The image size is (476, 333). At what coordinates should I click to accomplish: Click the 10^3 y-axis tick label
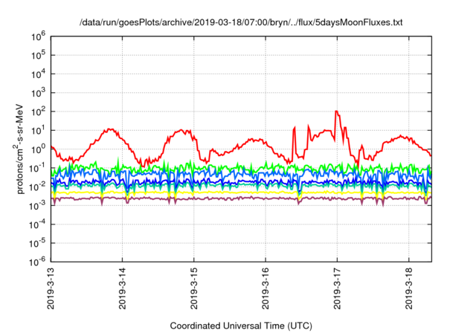38,93
